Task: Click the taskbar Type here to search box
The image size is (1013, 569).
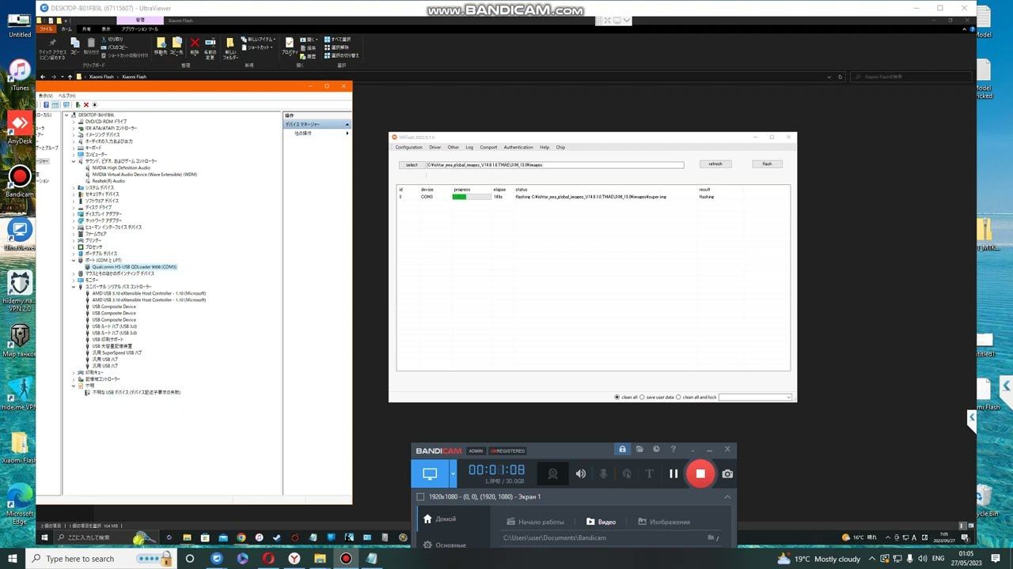Action: pyautogui.click(x=100, y=559)
